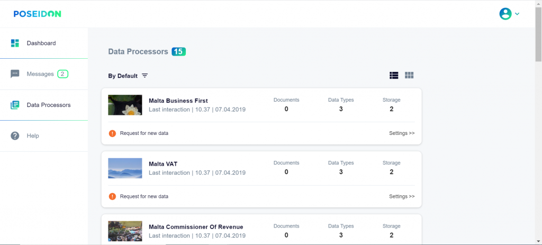
Task: Click the Poseidon logo
Action: coord(38,14)
